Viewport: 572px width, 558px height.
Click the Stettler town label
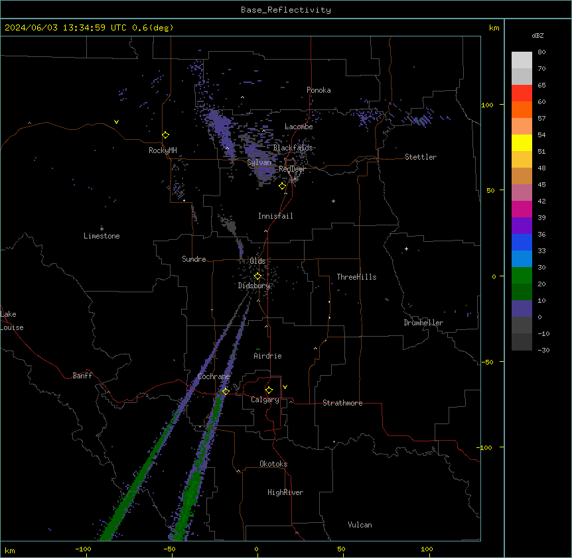click(421, 157)
